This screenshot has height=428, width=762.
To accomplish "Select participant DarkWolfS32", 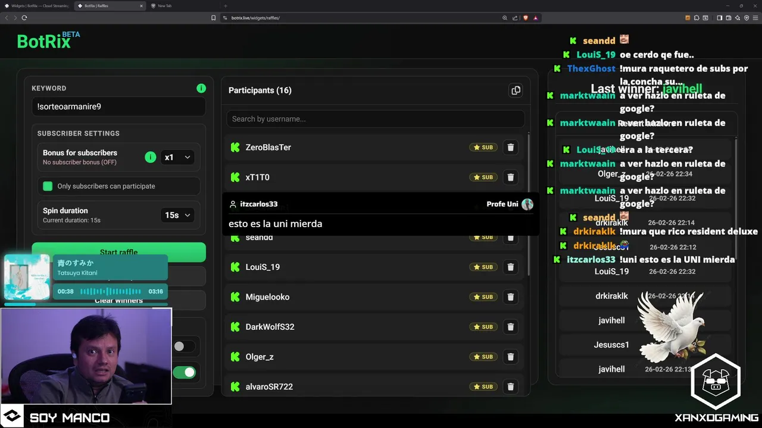I will click(x=270, y=327).
